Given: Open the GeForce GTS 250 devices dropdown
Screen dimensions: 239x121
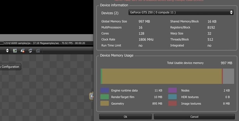Looking at the screenshot, I should click(x=181, y=12).
